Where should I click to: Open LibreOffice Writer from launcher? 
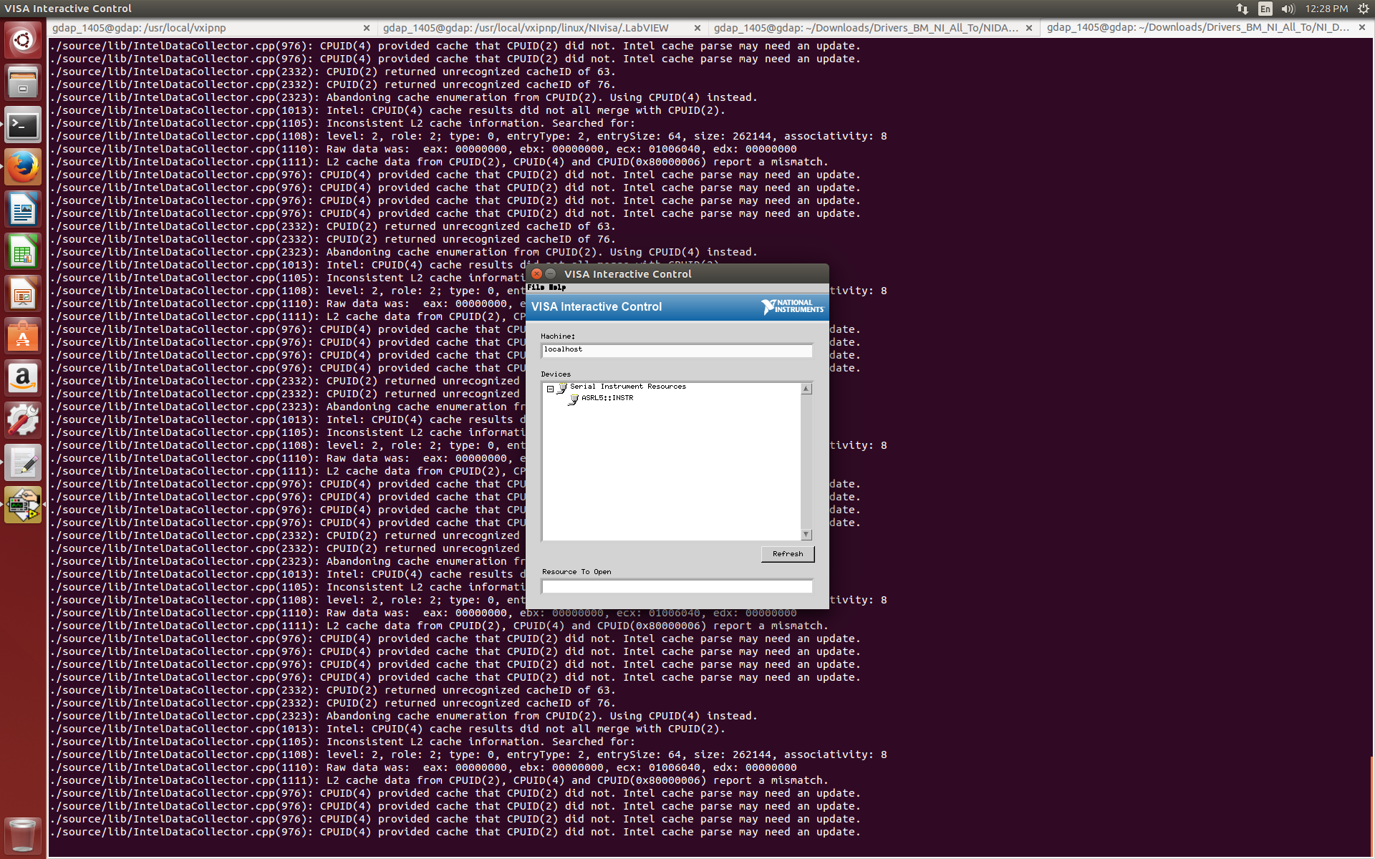pyautogui.click(x=23, y=210)
